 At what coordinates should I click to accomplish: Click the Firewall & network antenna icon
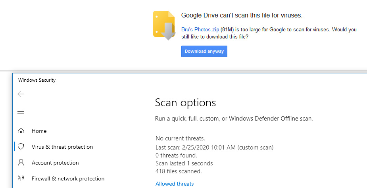click(21, 178)
